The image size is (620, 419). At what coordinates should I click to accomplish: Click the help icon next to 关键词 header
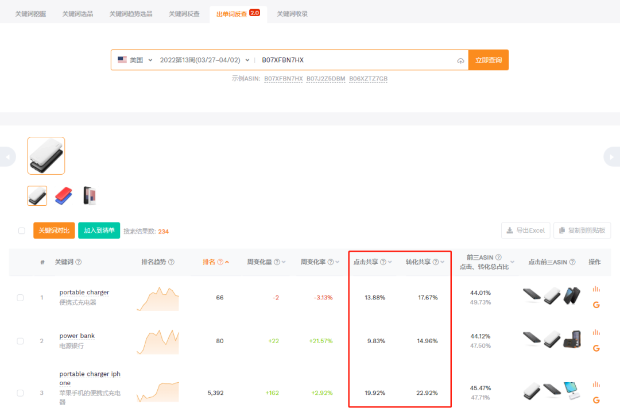79,262
